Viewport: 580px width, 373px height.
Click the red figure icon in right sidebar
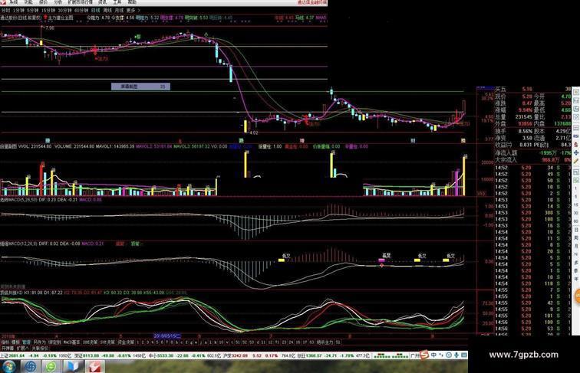click(x=576, y=145)
